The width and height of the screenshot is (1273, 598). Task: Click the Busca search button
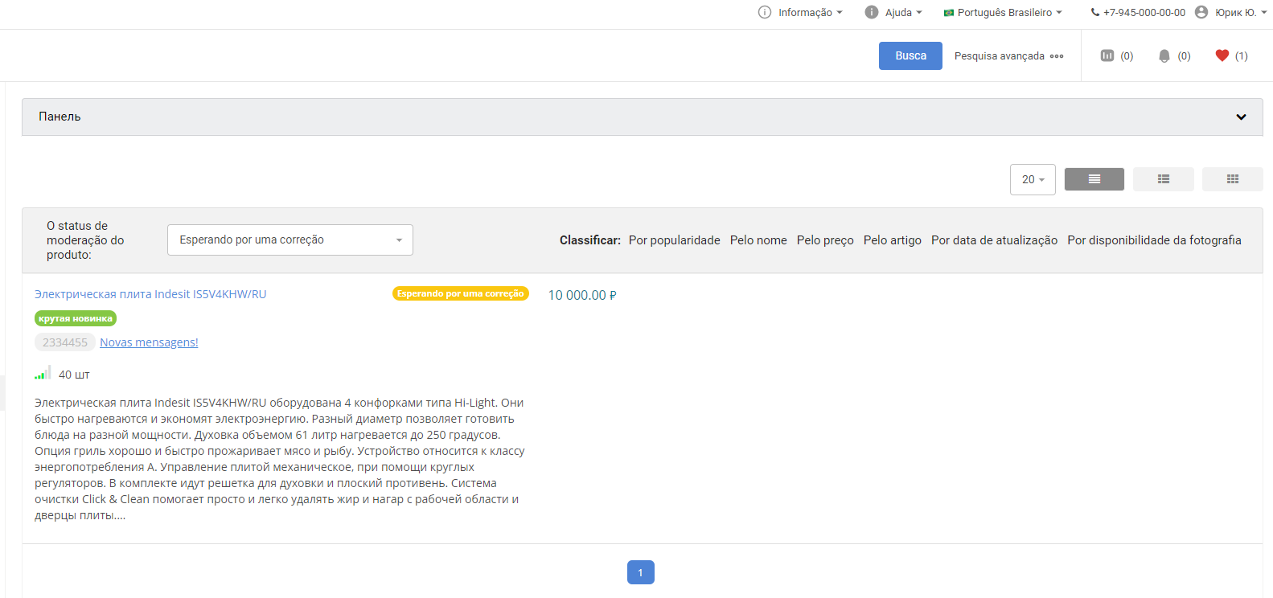pos(910,55)
